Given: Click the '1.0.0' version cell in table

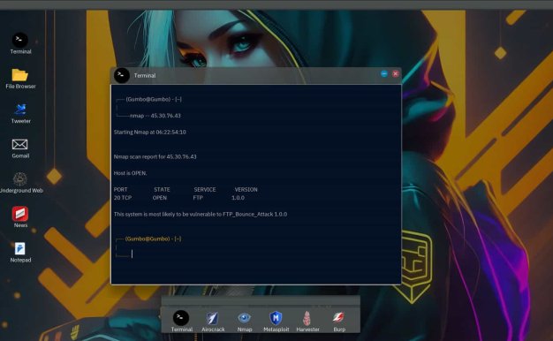Looking at the screenshot, I should 238,198.
